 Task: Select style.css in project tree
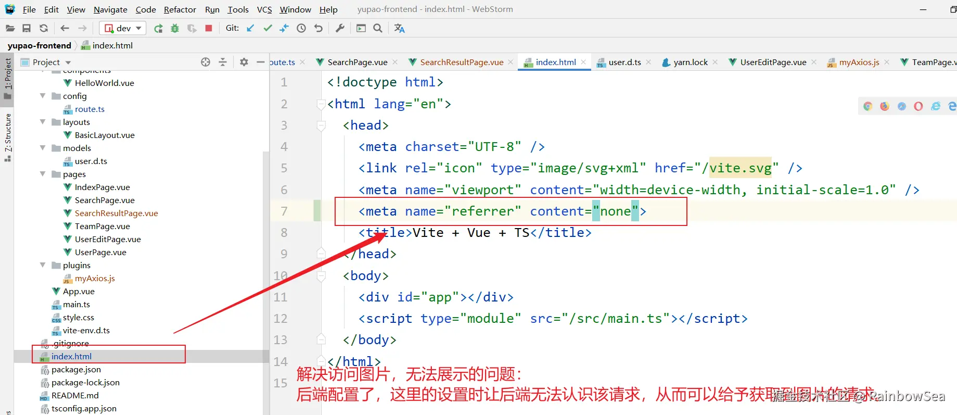[78, 317]
